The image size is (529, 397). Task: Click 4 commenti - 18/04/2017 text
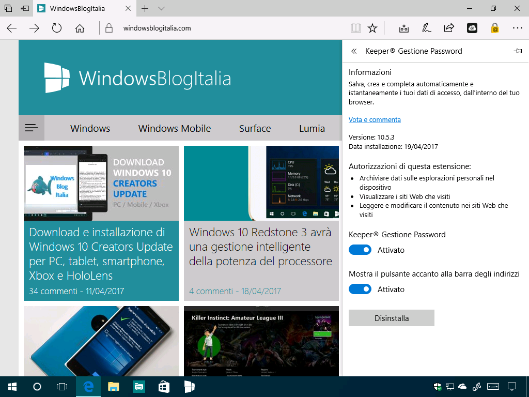(x=235, y=291)
